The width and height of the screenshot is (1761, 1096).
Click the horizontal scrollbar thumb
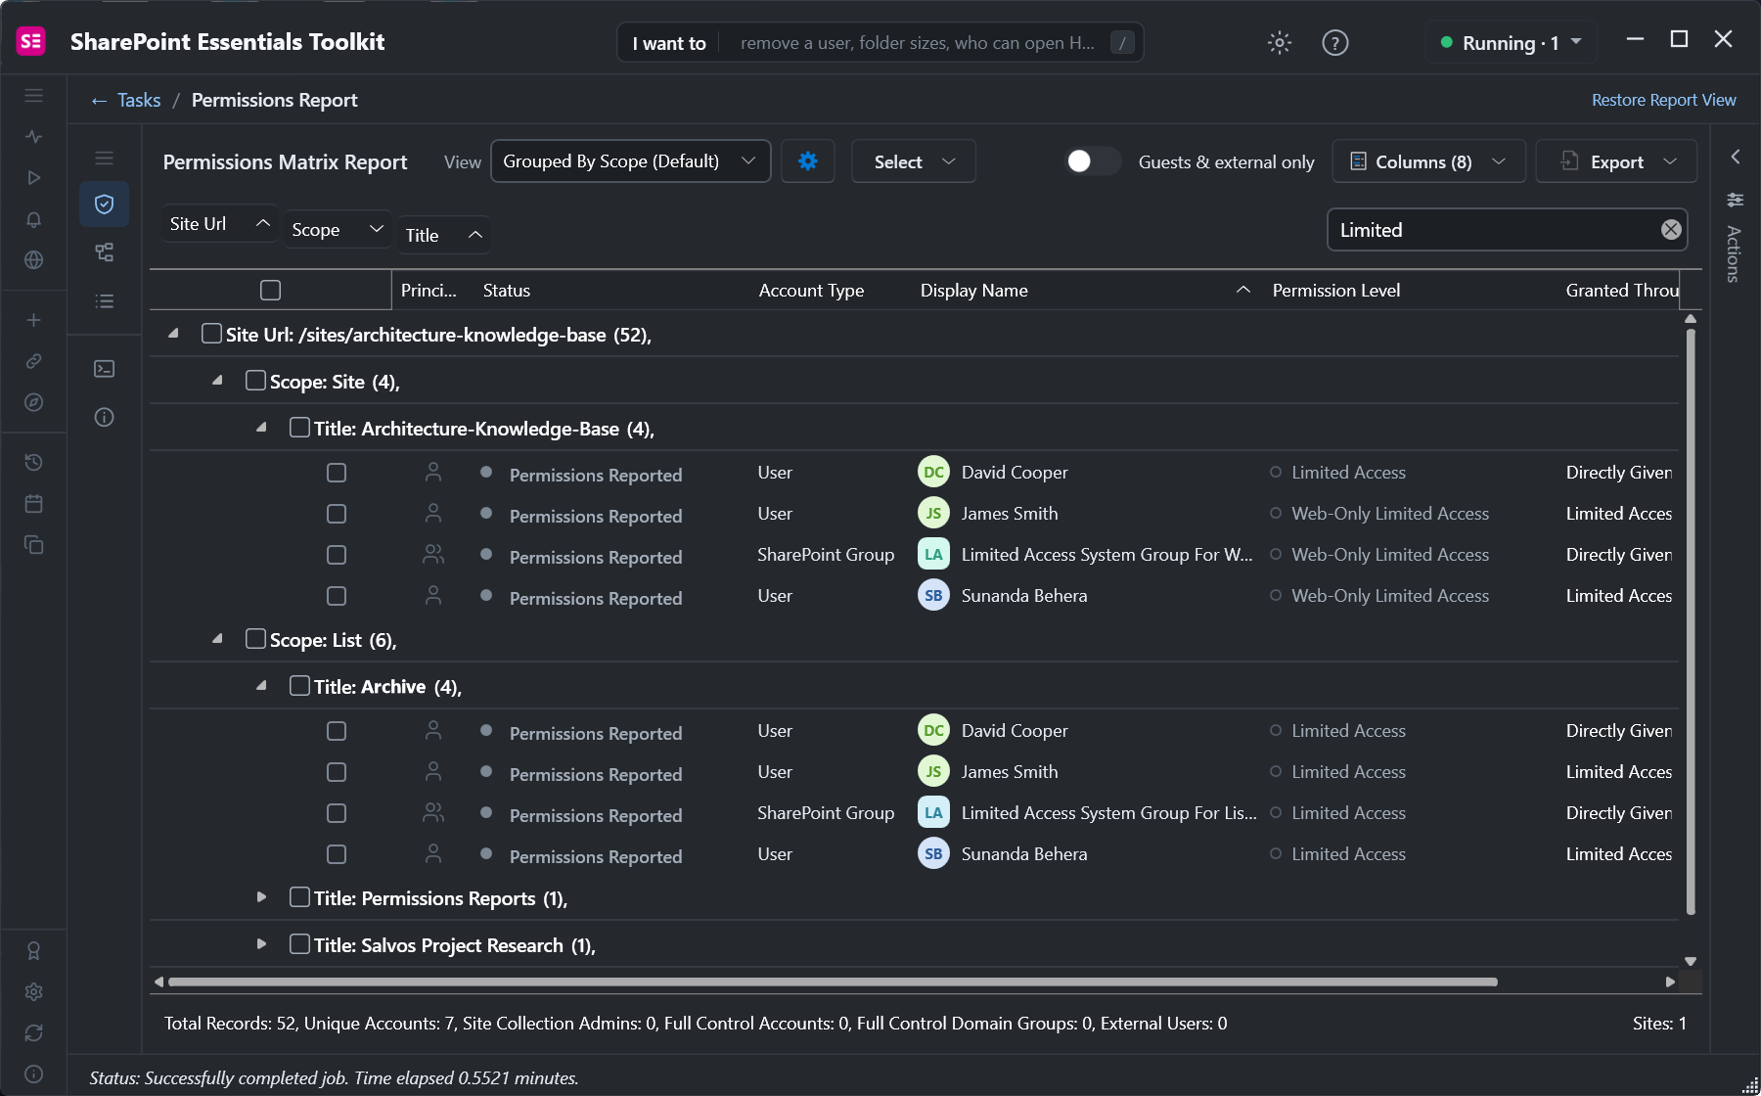click(x=833, y=982)
